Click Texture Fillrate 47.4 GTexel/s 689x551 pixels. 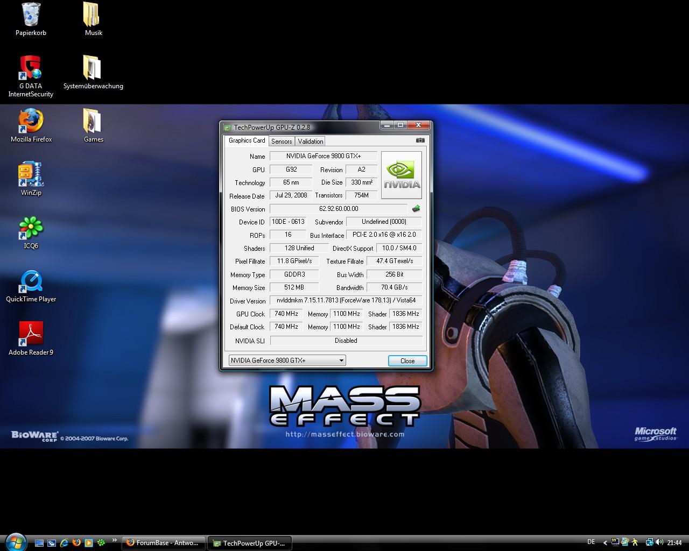coord(395,261)
